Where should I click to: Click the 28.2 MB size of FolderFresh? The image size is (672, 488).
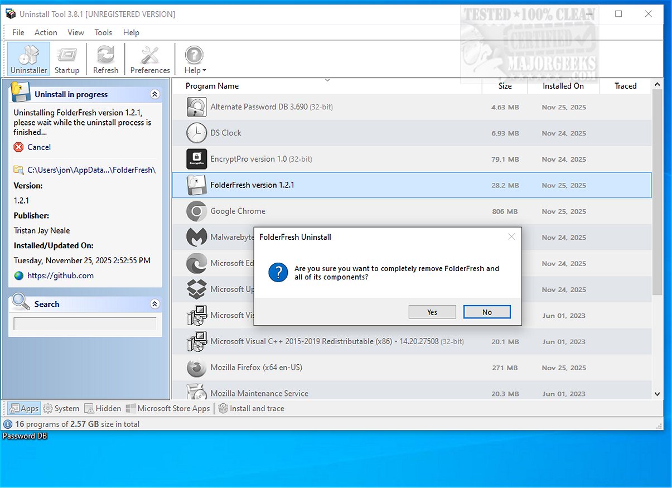(505, 185)
